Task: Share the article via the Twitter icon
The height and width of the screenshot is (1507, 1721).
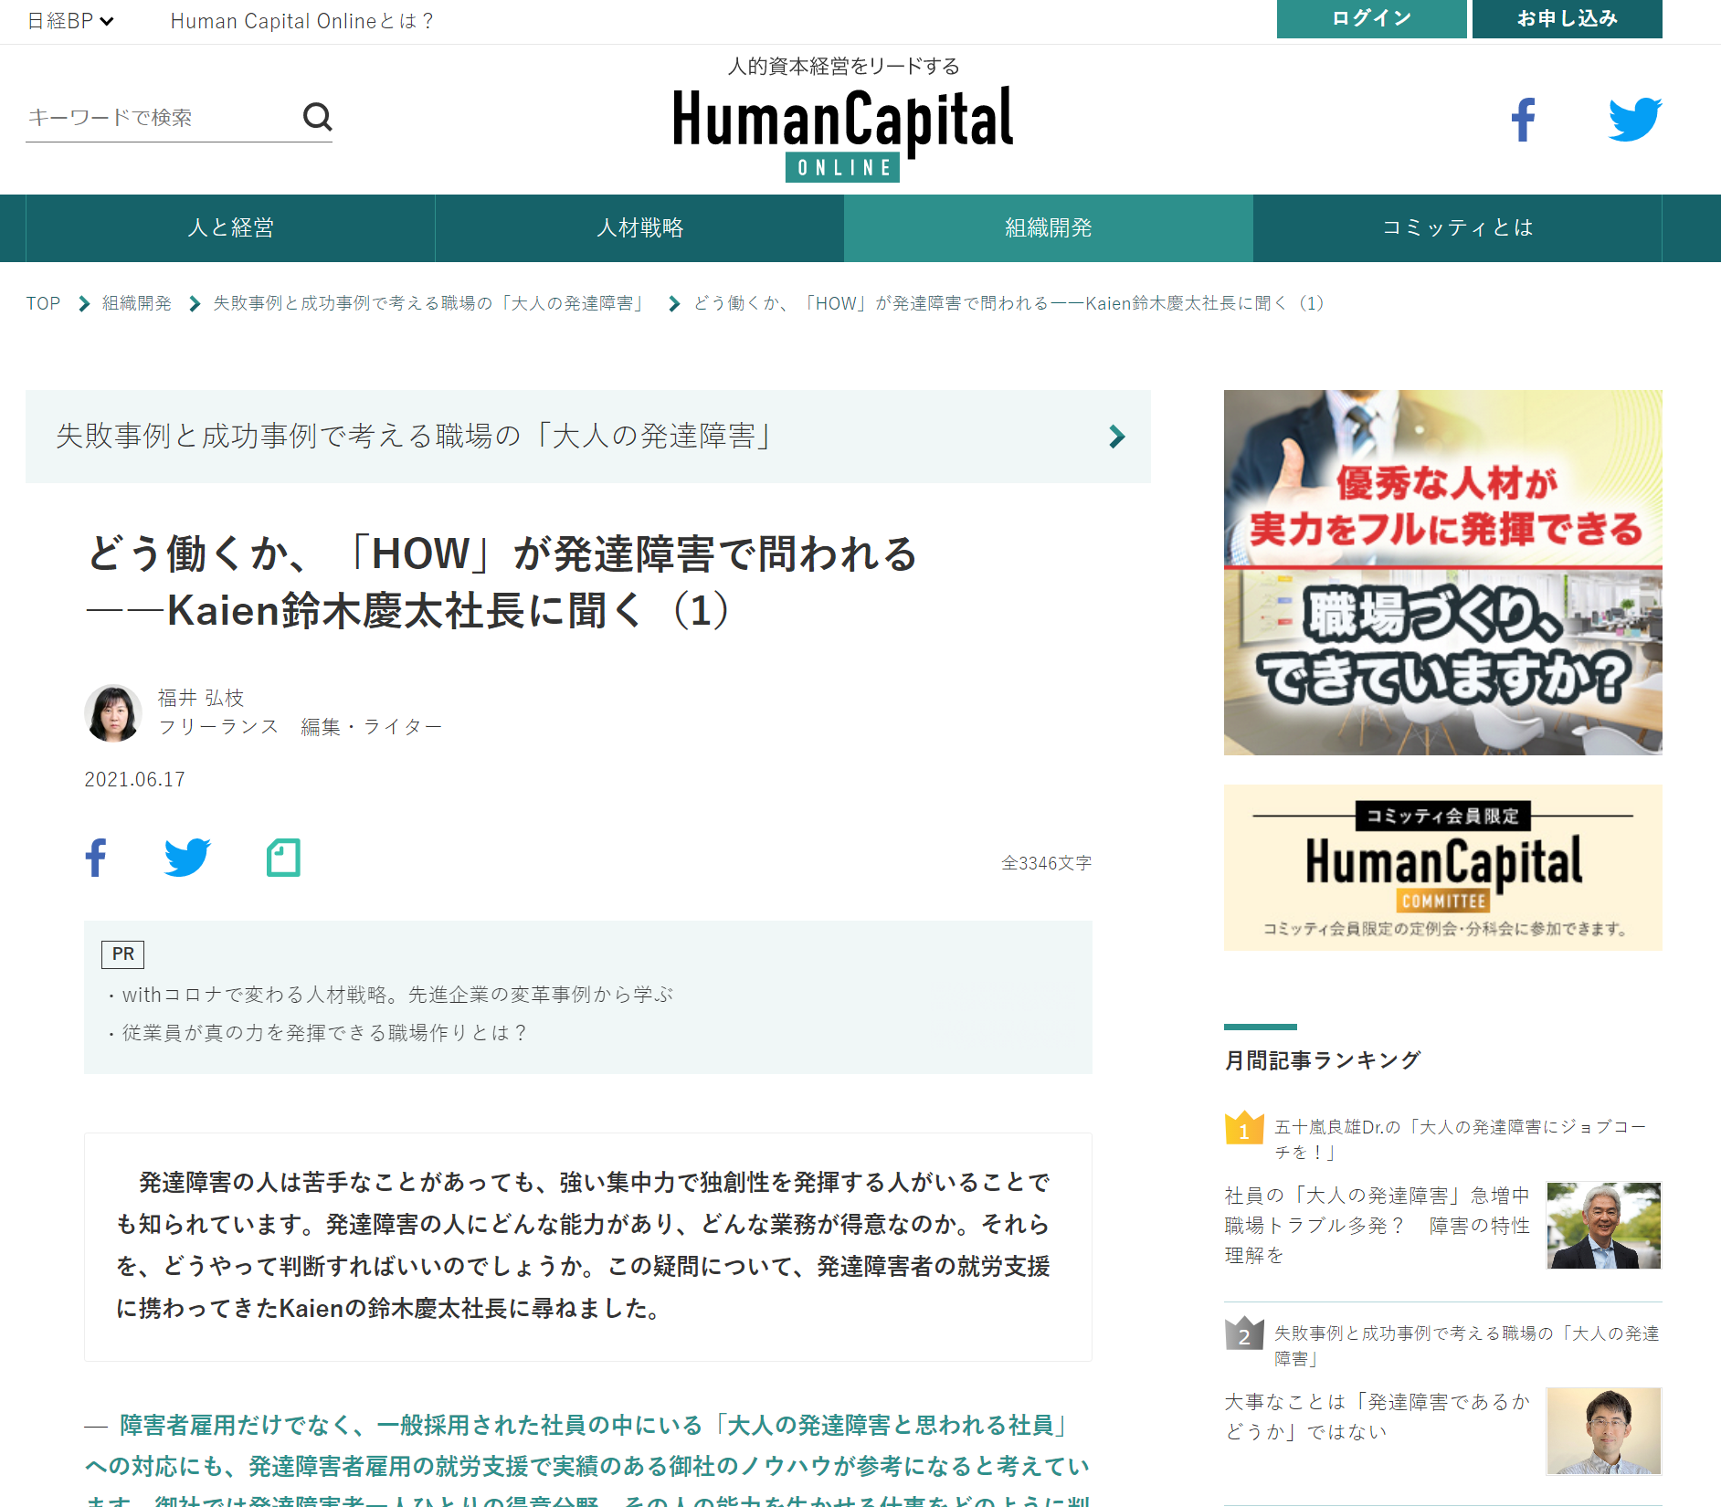Action: tap(187, 859)
